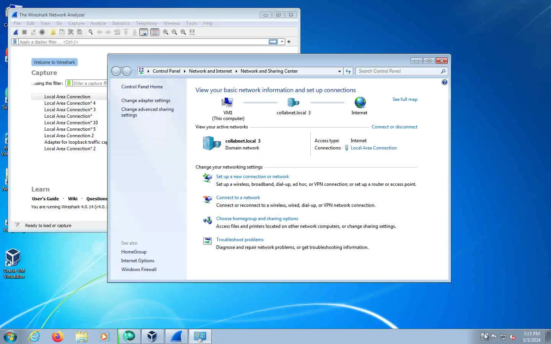Expand the breadcrumb arrow after Network and Internet
The width and height of the screenshot is (551, 344).
(236, 71)
